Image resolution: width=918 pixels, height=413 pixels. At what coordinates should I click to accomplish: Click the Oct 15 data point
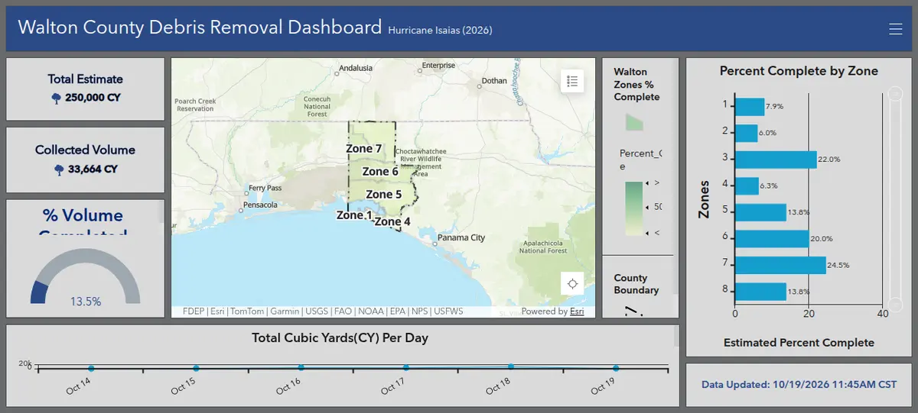(x=196, y=369)
